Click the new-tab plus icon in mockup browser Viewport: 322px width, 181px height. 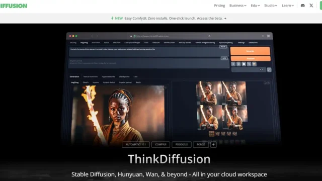[263, 36]
